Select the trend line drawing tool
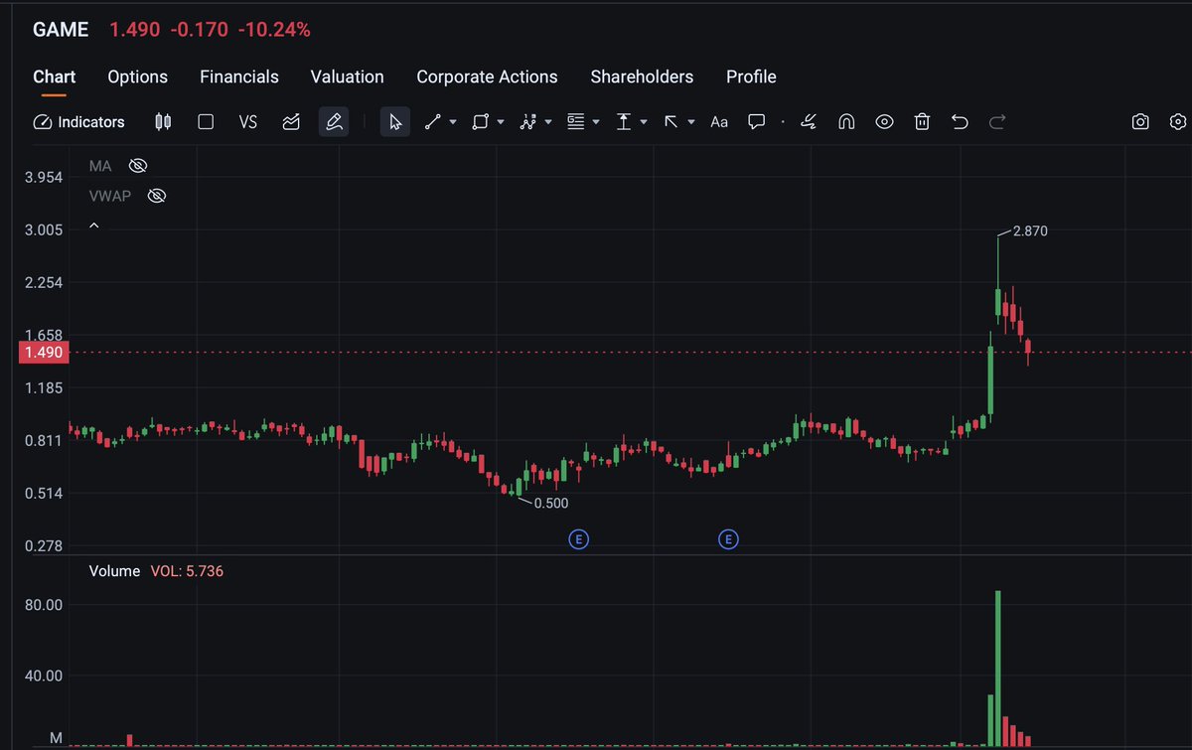Screen dimensions: 1192x750 click(x=433, y=122)
